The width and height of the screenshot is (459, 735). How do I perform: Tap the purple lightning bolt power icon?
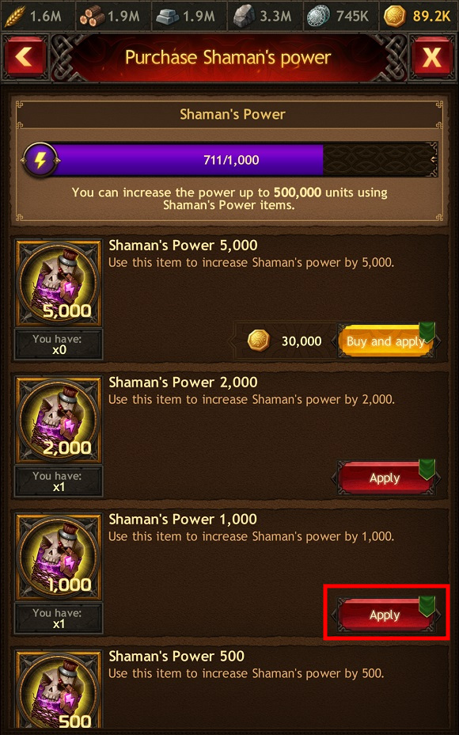pyautogui.click(x=40, y=160)
